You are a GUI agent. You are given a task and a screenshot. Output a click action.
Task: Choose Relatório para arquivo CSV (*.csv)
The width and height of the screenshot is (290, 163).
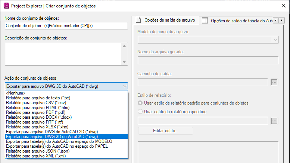point(66,103)
